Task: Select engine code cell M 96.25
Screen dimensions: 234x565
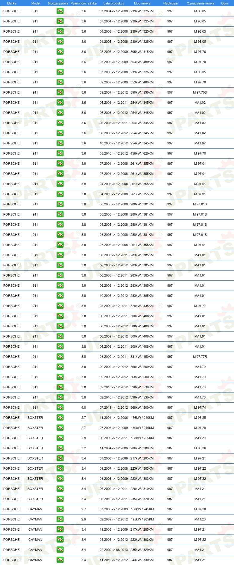Action: [x=200, y=418]
